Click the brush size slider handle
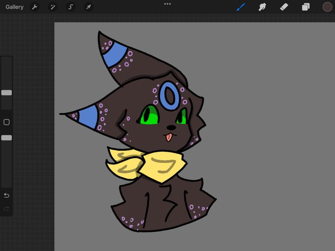Viewport: 335px width, 251px height. point(6,93)
